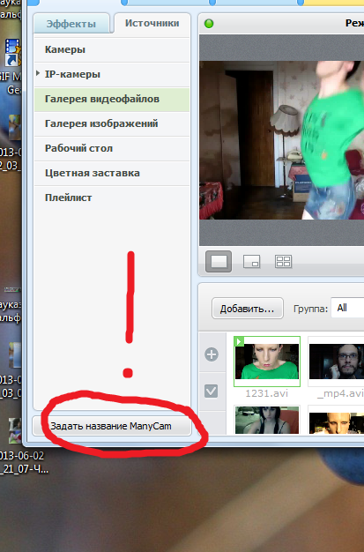Open the Плейлист source

[x=112, y=198]
